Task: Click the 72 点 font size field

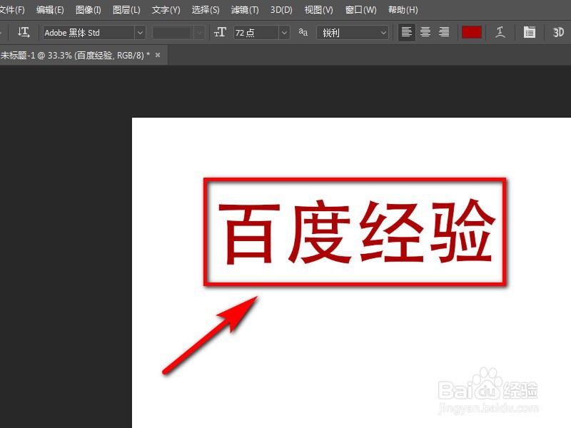Action: (x=256, y=33)
